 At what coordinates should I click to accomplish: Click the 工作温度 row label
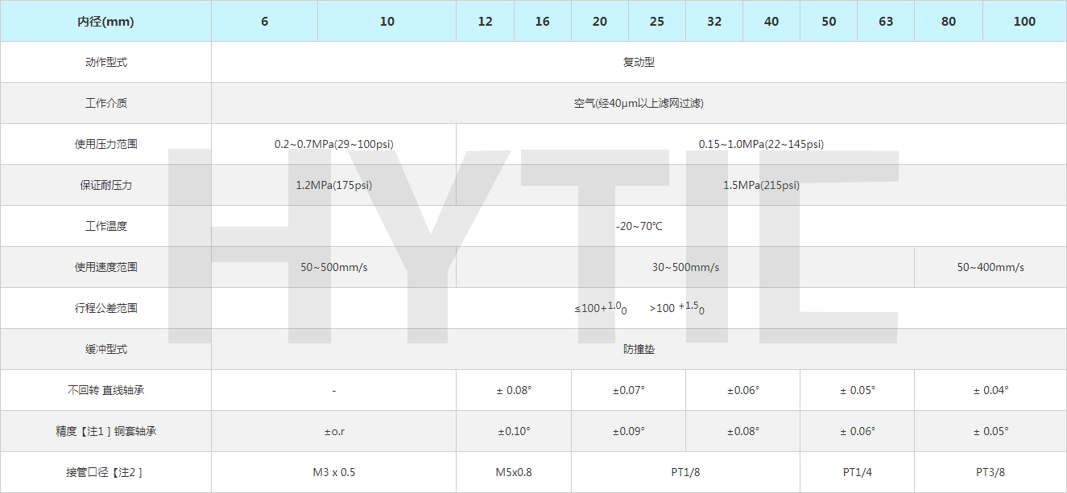[105, 226]
